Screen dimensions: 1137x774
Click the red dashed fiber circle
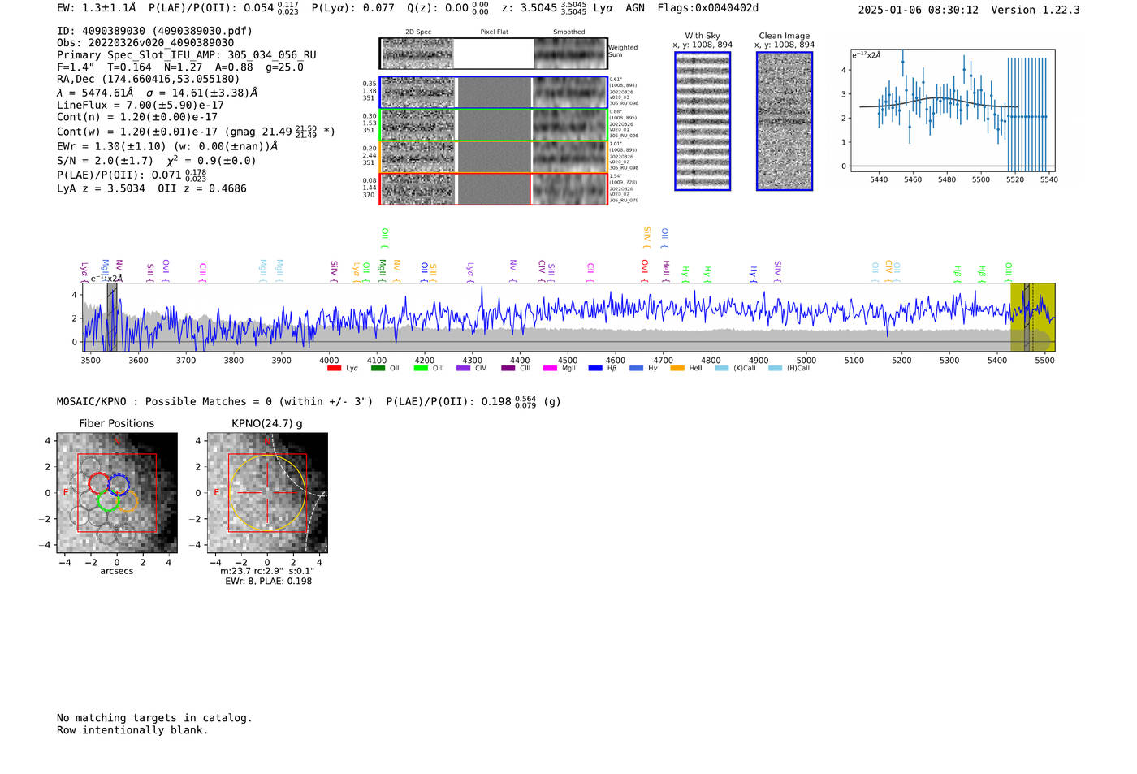(x=98, y=484)
